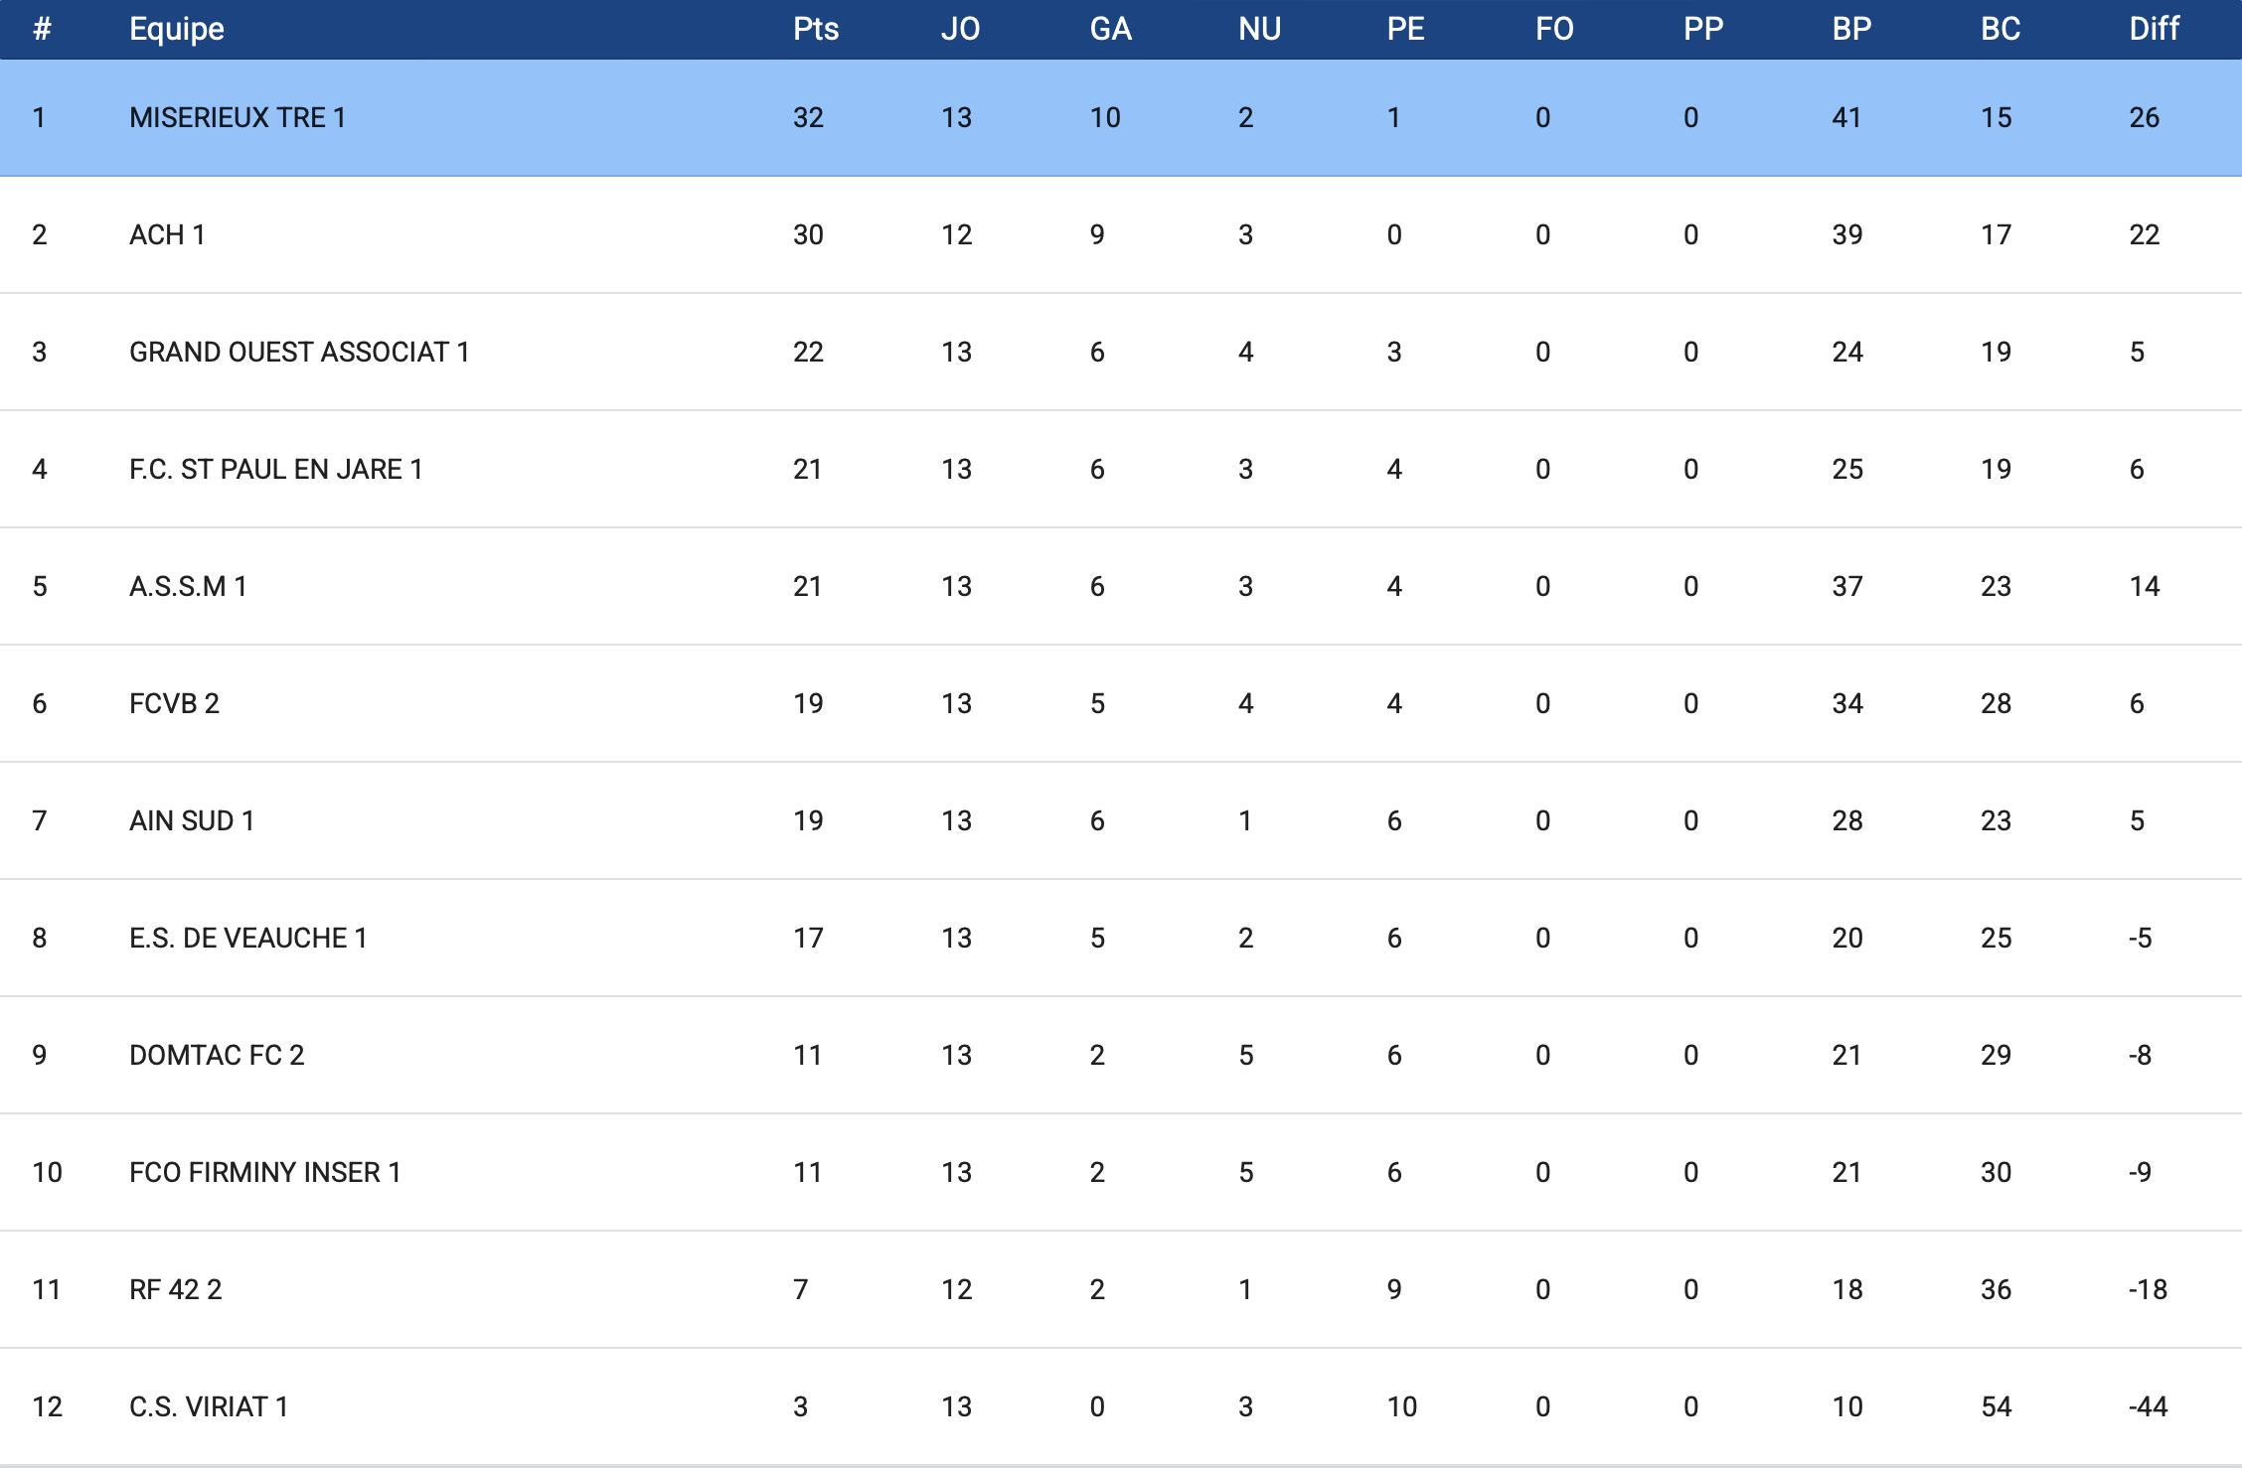Click the BC column header

[x=2000, y=29]
